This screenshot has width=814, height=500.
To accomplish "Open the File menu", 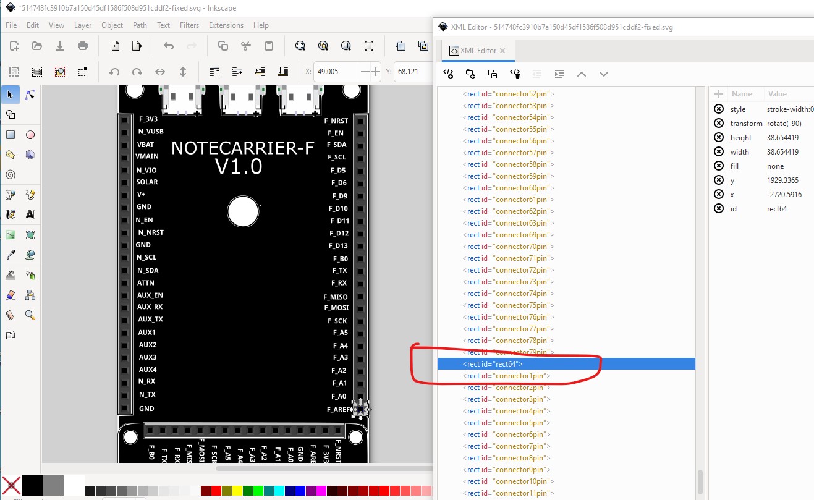I will point(11,25).
